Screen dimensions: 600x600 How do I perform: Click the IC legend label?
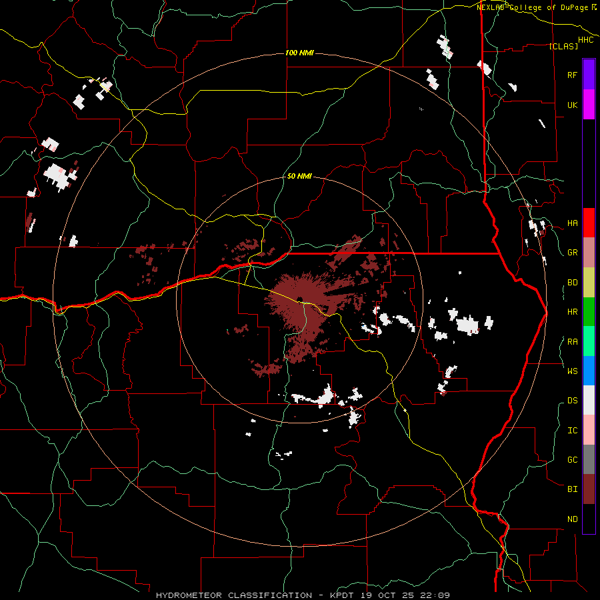pos(573,430)
